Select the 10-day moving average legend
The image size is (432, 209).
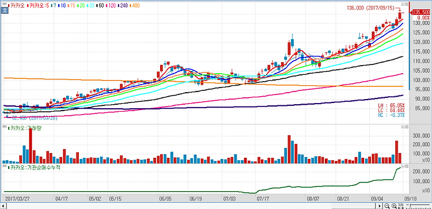[62, 5]
